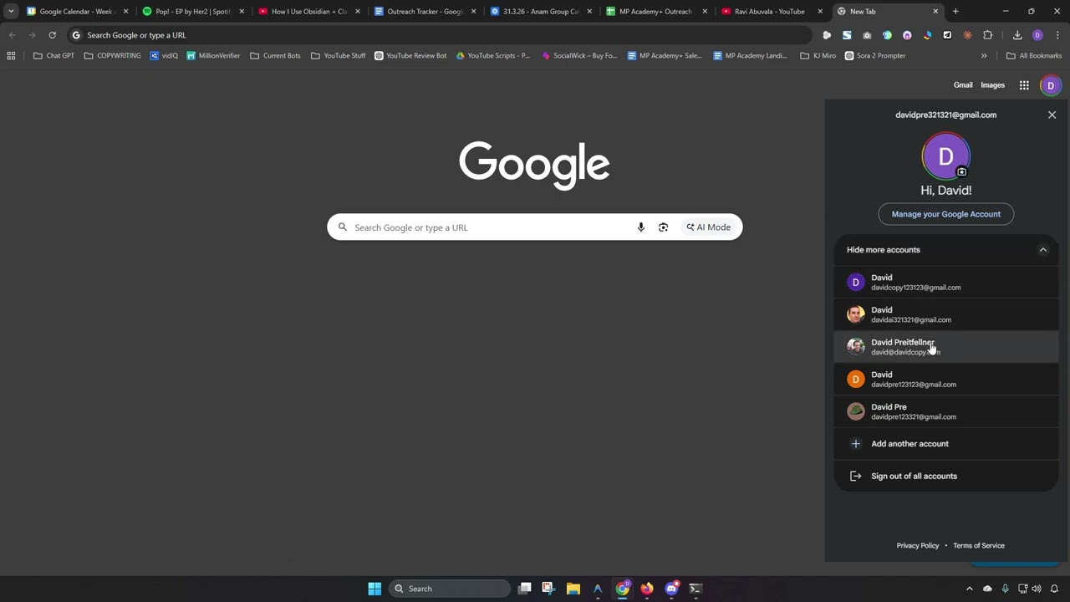Open the Terms of Service link
This screenshot has height=602, width=1070.
(x=979, y=546)
